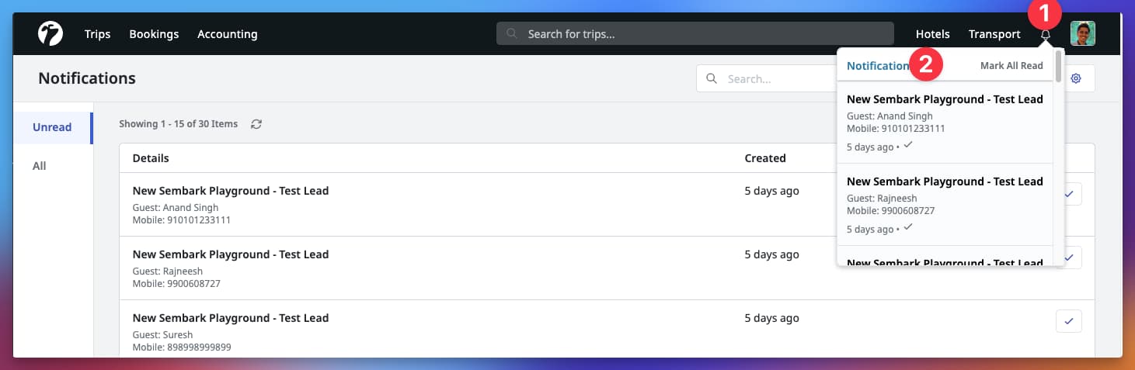Switch to the All tab
This screenshot has height=370, width=1135.
(x=40, y=166)
